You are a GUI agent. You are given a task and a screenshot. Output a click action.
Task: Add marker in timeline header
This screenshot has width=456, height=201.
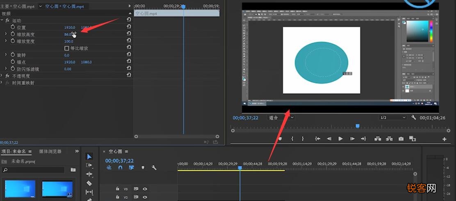(x=143, y=167)
